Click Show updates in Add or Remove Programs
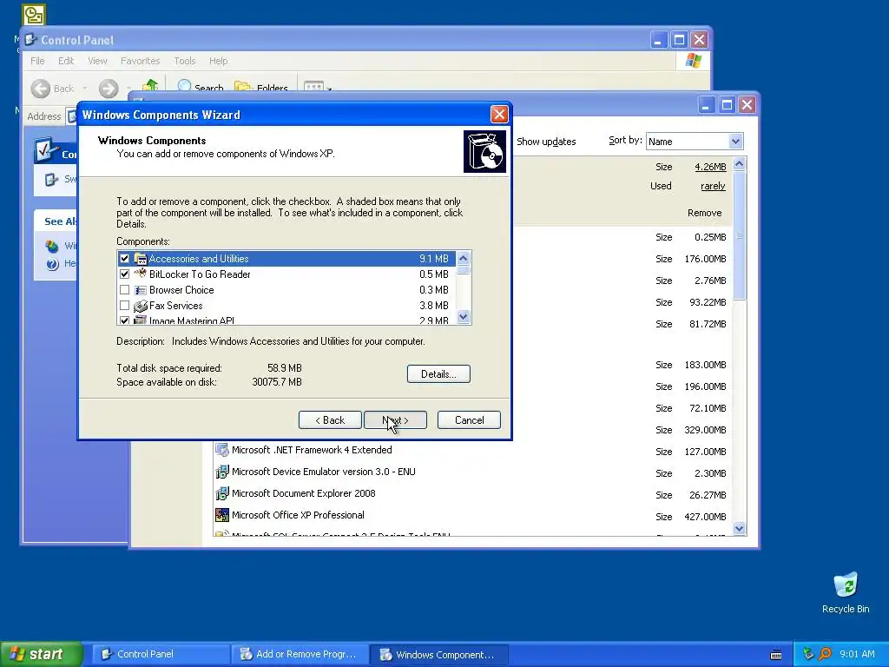Screen dimensions: 889x667 click(546, 142)
